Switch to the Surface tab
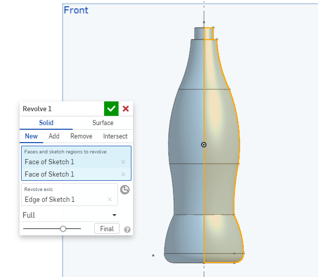This screenshot has width=318, height=277. (x=103, y=123)
